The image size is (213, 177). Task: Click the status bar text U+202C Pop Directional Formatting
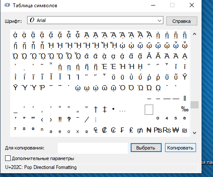pos(41,167)
